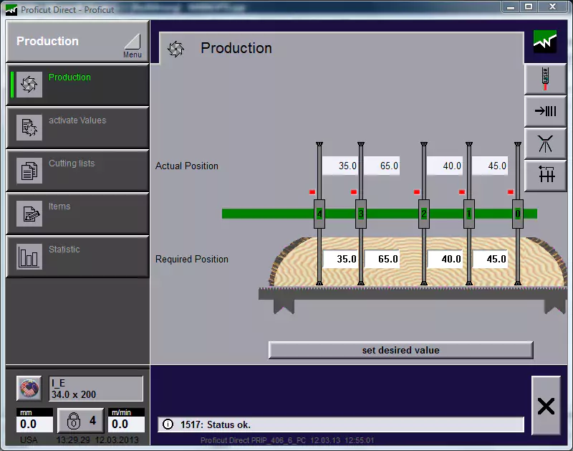Viewport: 573px width, 451px height.
Task: Click the status info icon
Action: click(168, 424)
